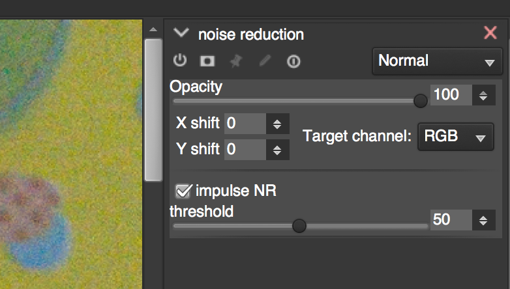Remove the noise reduction layer with red X
The image size is (510, 289).
490,33
